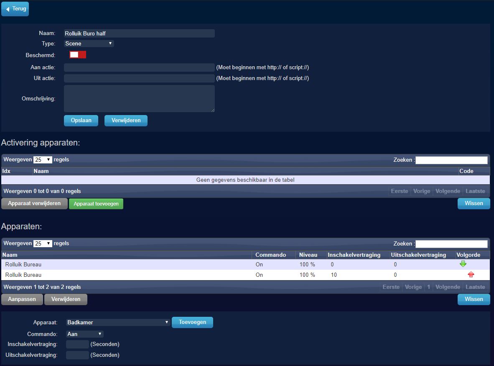
Task: Sort by Code column header
Action: click(x=474, y=171)
